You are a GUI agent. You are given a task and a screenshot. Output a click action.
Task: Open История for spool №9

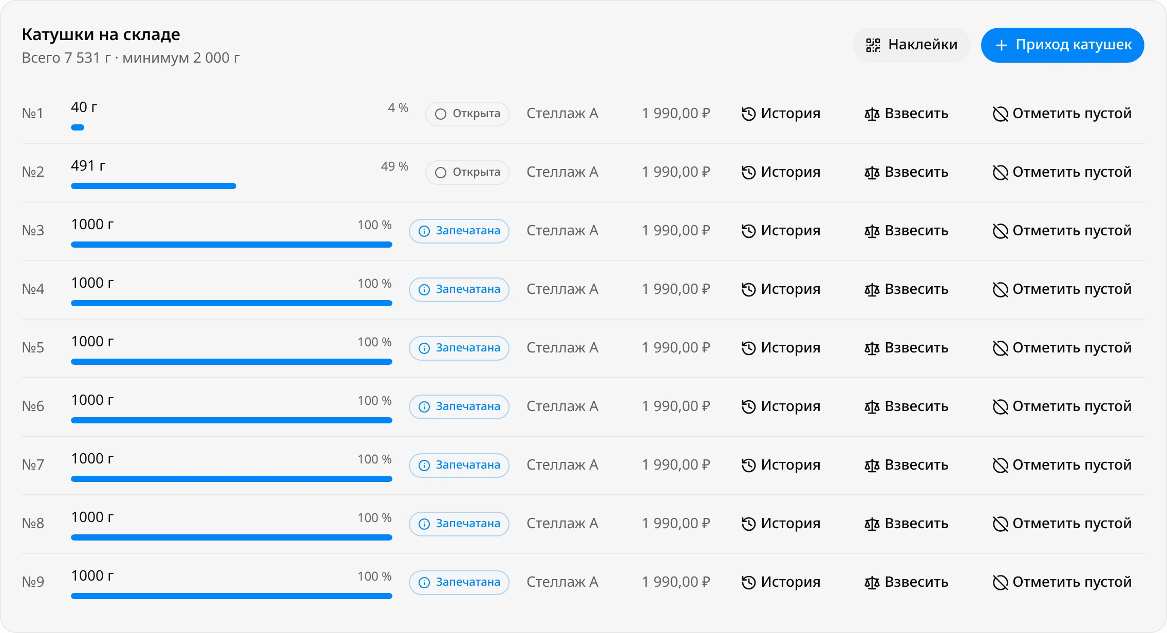pyautogui.click(x=781, y=582)
